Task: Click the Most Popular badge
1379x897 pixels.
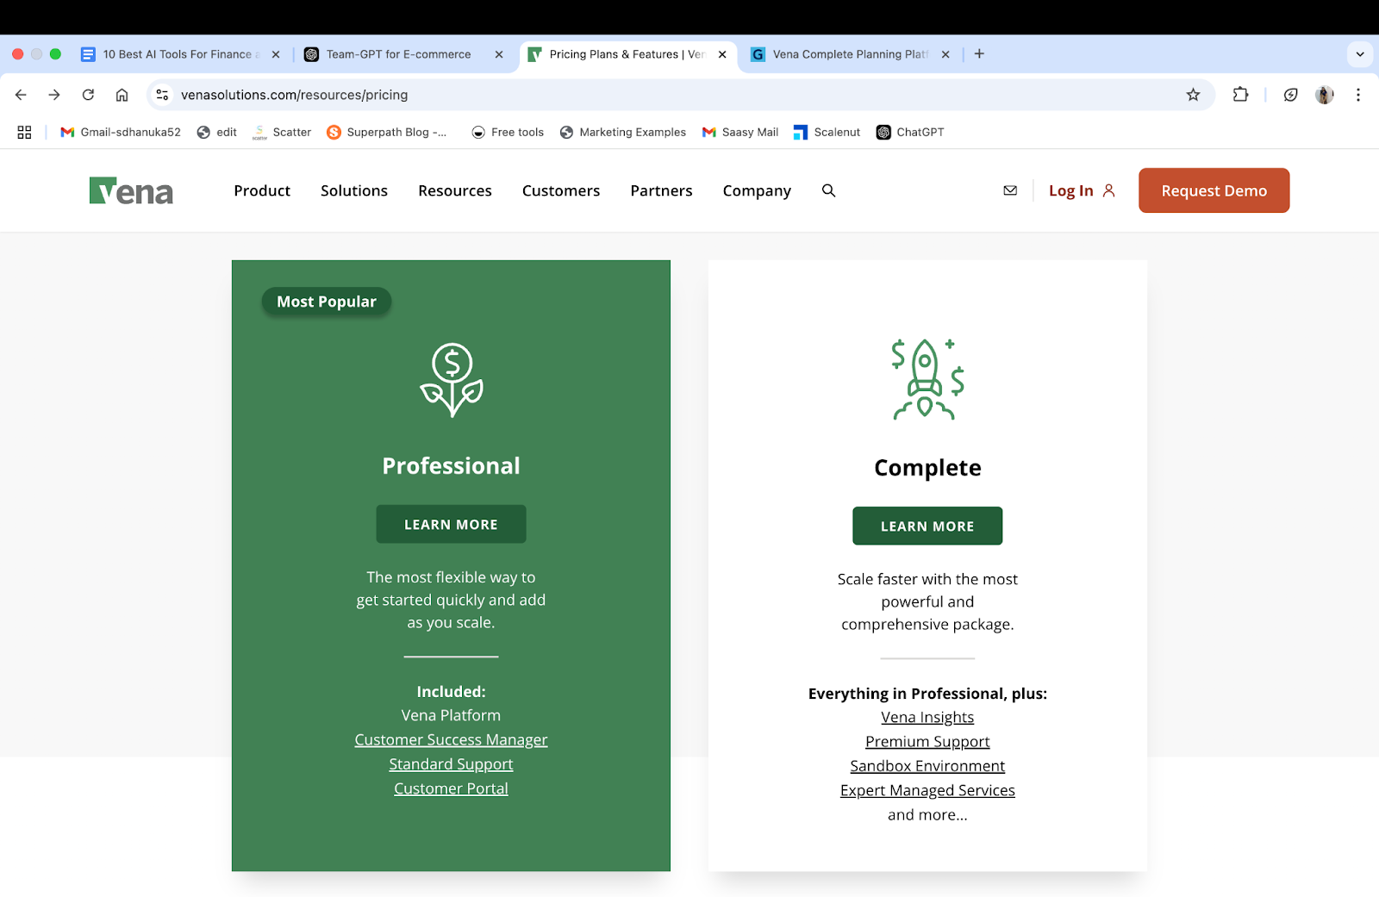Action: pyautogui.click(x=327, y=302)
